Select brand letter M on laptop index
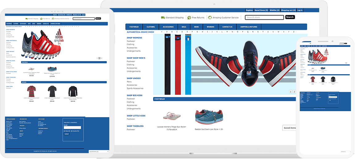 227,32
